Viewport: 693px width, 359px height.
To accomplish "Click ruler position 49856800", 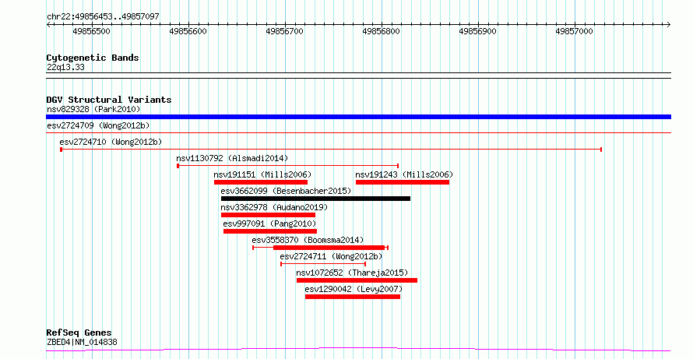I will coord(382,31).
